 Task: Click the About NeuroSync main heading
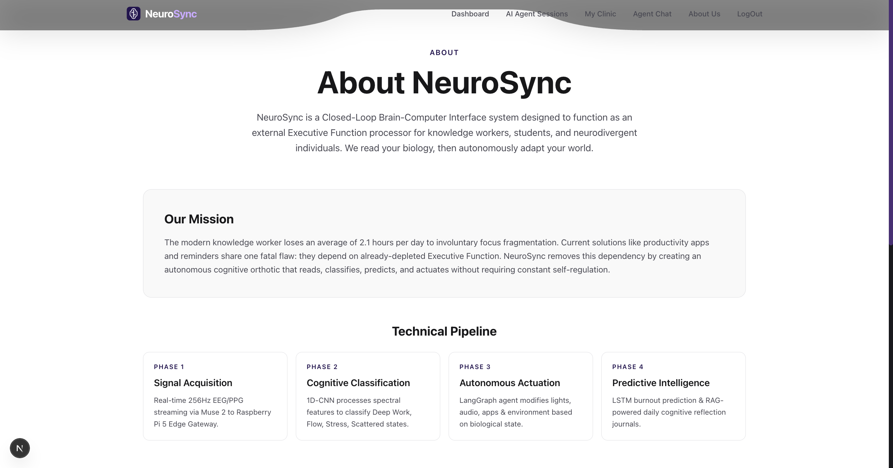(x=444, y=83)
